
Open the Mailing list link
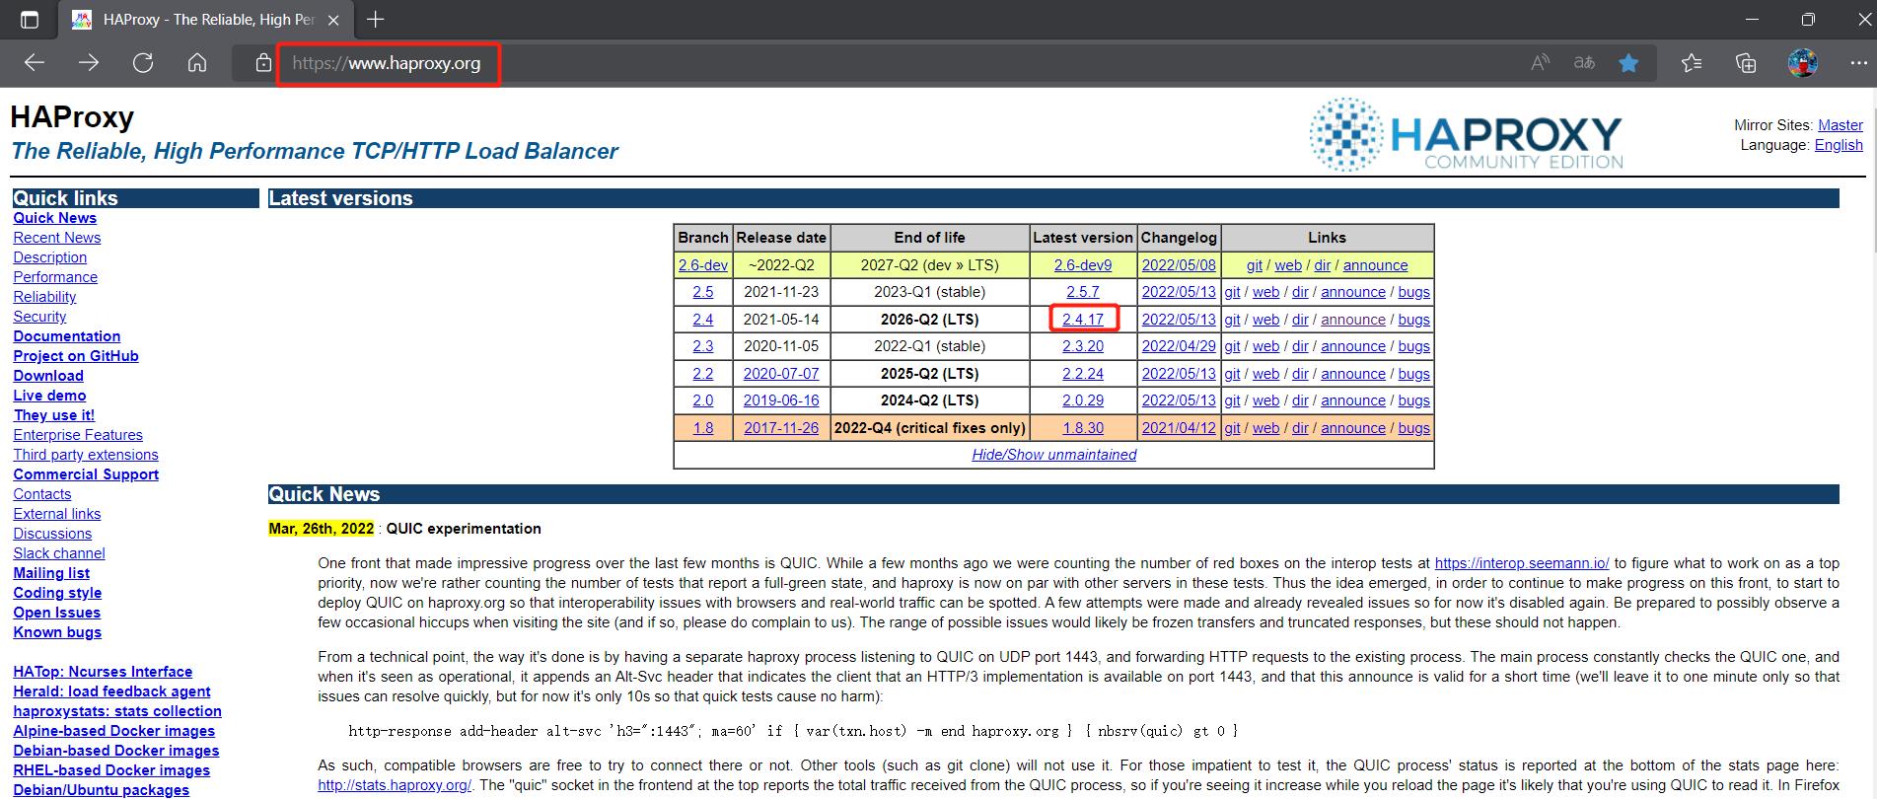tap(51, 573)
